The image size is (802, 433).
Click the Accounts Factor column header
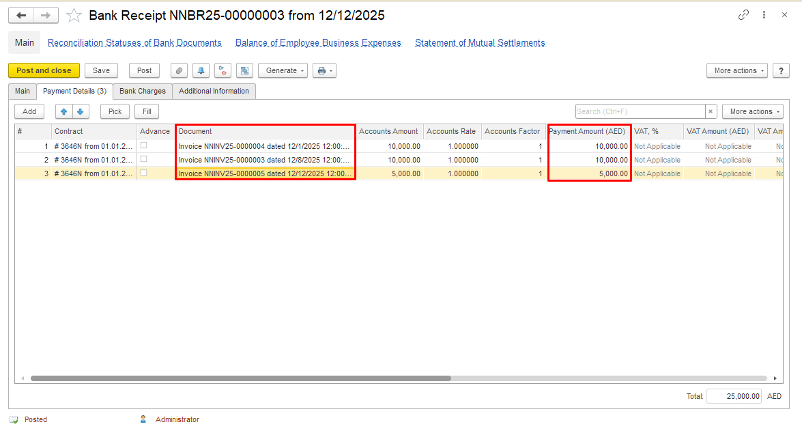pos(513,132)
